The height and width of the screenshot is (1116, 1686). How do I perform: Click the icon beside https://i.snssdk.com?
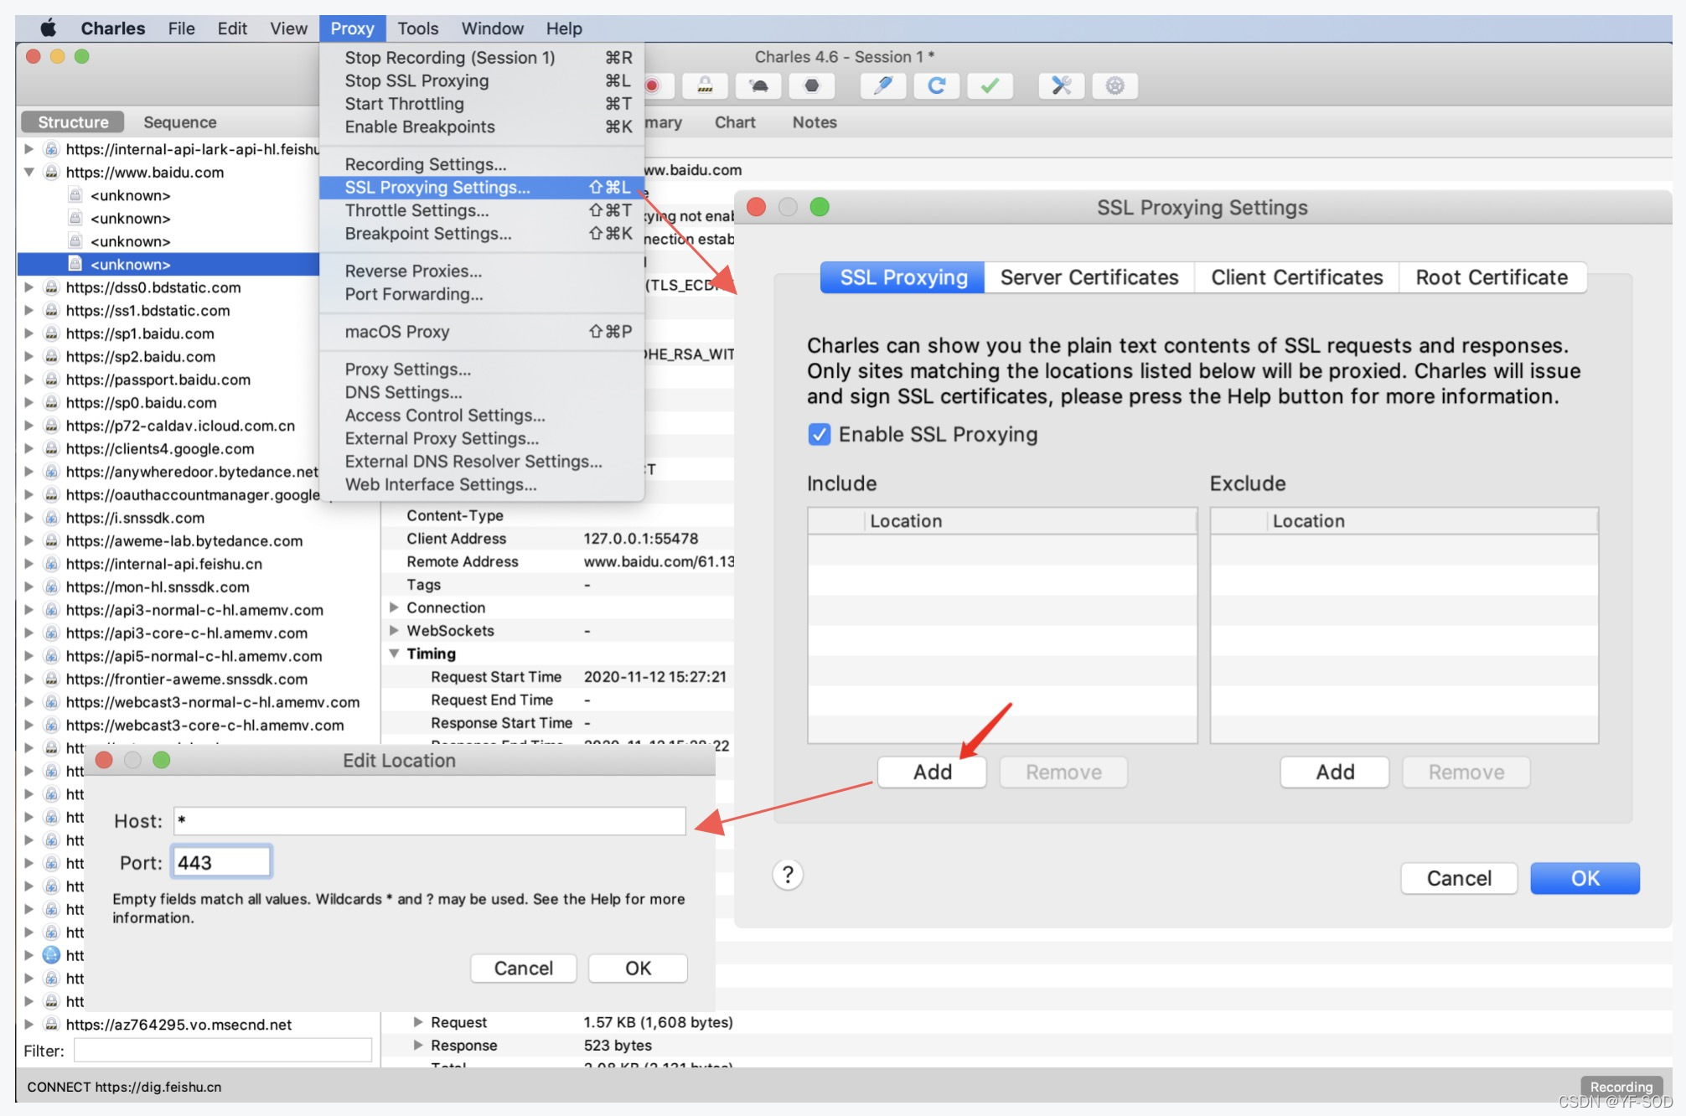pyautogui.click(x=51, y=518)
